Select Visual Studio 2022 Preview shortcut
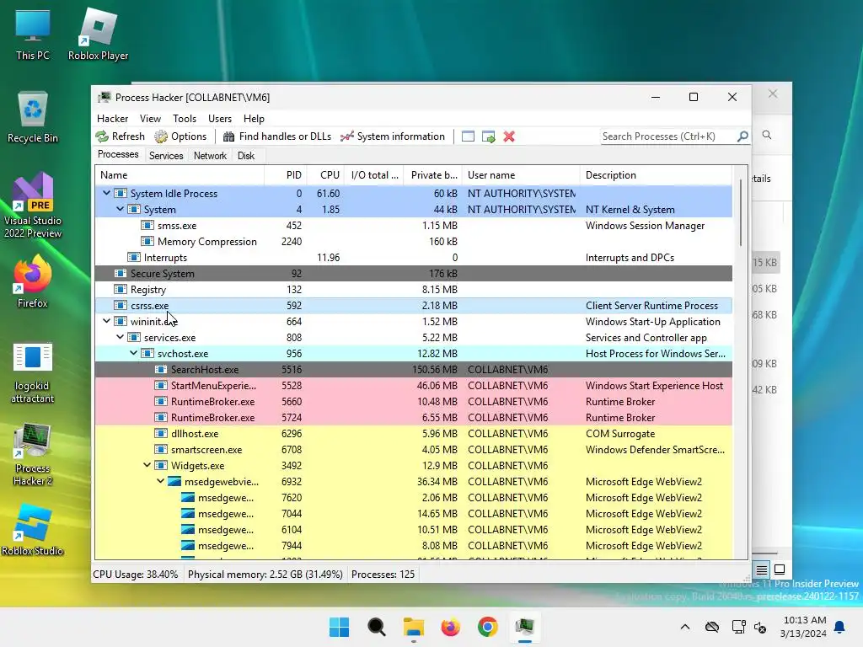The width and height of the screenshot is (863, 647). pos(33,206)
